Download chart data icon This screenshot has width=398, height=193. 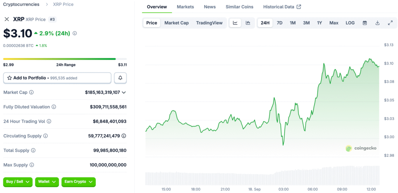coord(377,23)
